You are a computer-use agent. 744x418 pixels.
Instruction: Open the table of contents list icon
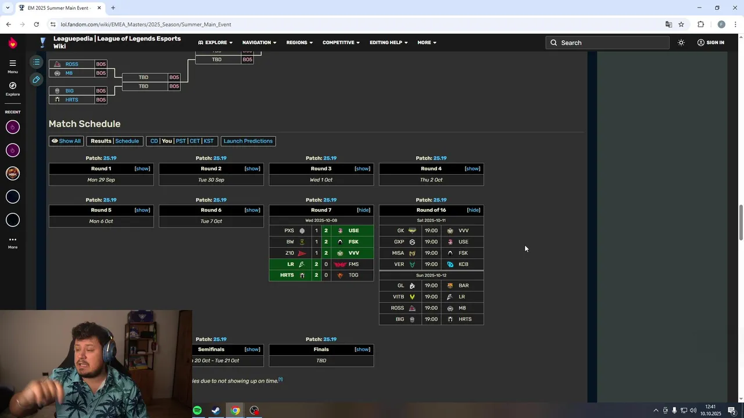coord(36,62)
